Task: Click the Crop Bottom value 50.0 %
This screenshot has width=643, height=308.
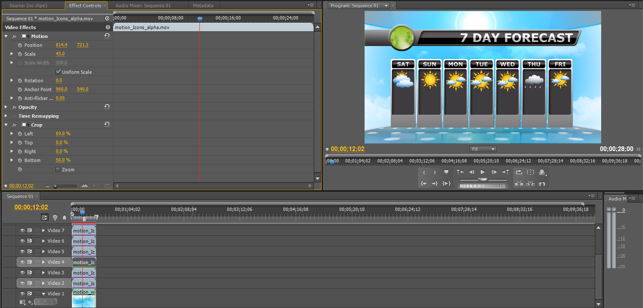Action: pos(63,160)
